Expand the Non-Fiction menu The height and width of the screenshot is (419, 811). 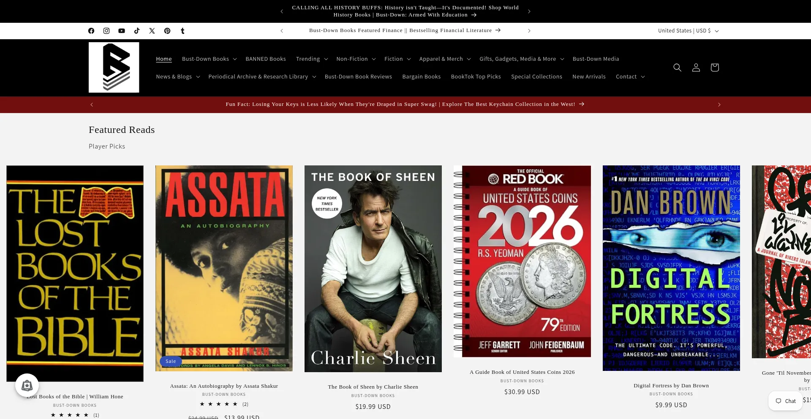tap(356, 59)
